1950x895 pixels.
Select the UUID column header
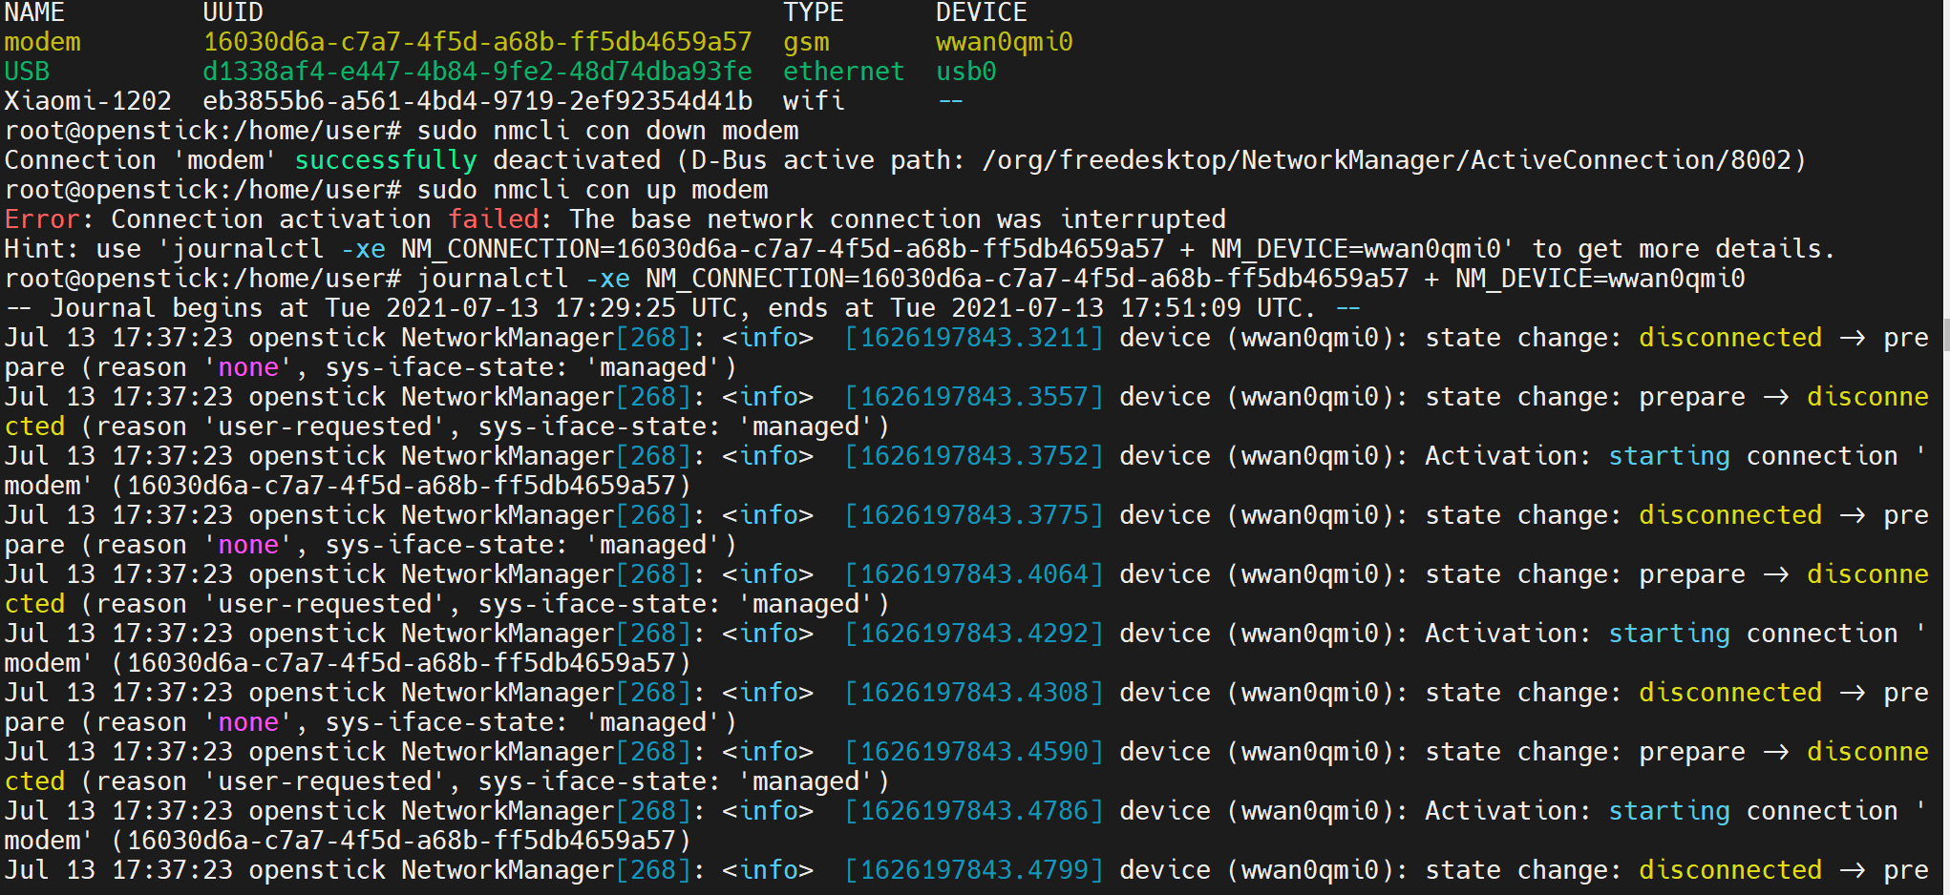click(232, 12)
